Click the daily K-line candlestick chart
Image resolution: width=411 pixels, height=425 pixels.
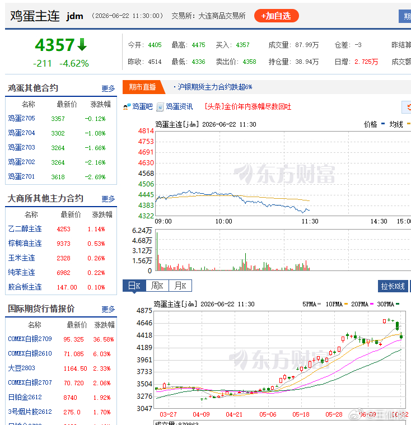coord(280,359)
